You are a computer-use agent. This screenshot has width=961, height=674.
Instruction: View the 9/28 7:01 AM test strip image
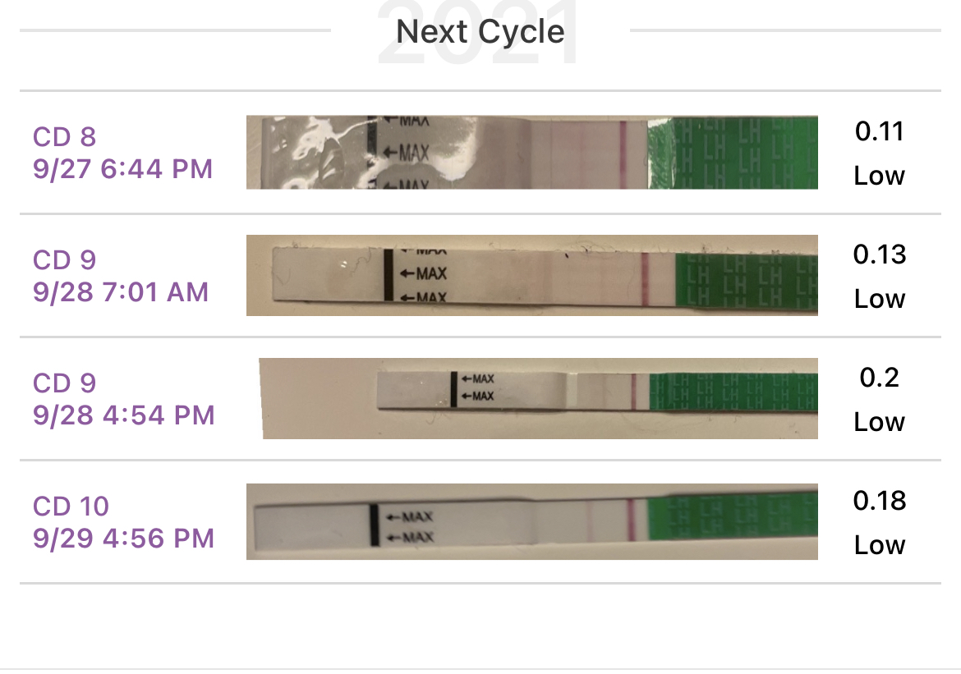coord(531,276)
